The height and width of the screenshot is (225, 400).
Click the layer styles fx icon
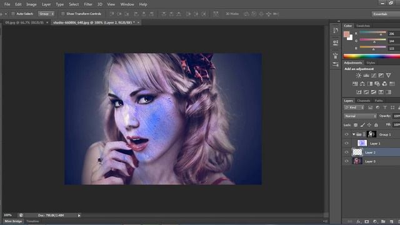(x=358, y=222)
